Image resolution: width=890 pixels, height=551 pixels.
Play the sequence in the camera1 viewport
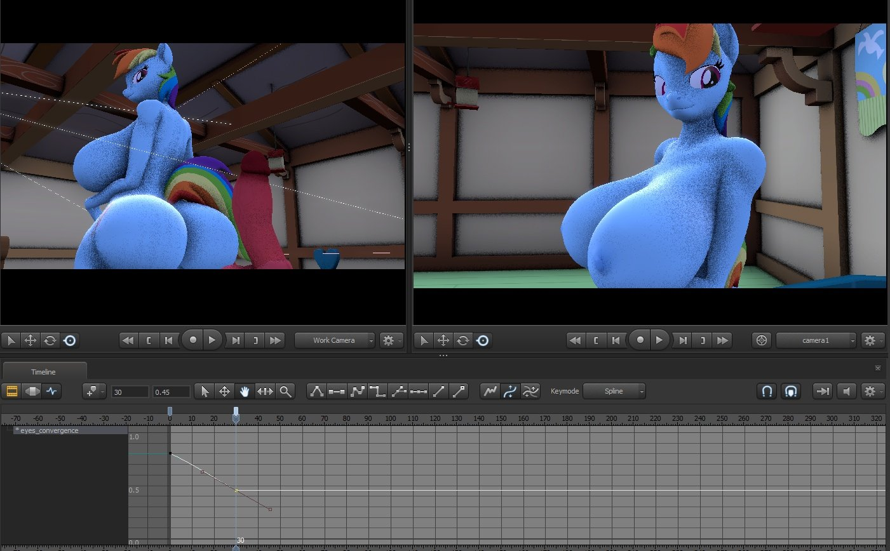[x=660, y=340]
